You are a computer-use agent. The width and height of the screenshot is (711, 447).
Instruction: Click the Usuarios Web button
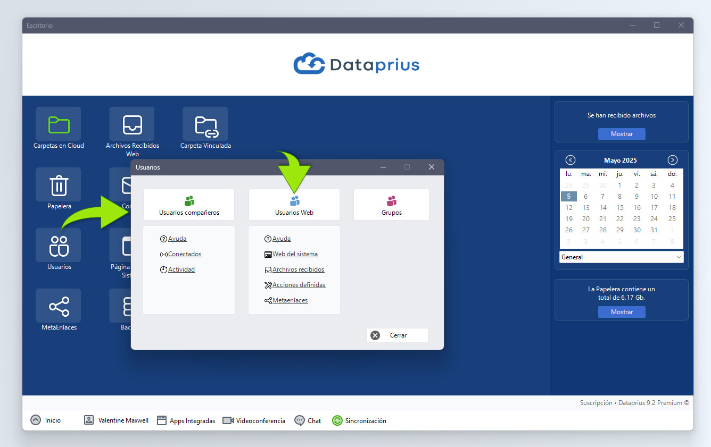click(x=294, y=205)
